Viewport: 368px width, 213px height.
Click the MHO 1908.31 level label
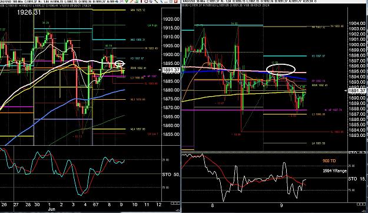click(138, 40)
